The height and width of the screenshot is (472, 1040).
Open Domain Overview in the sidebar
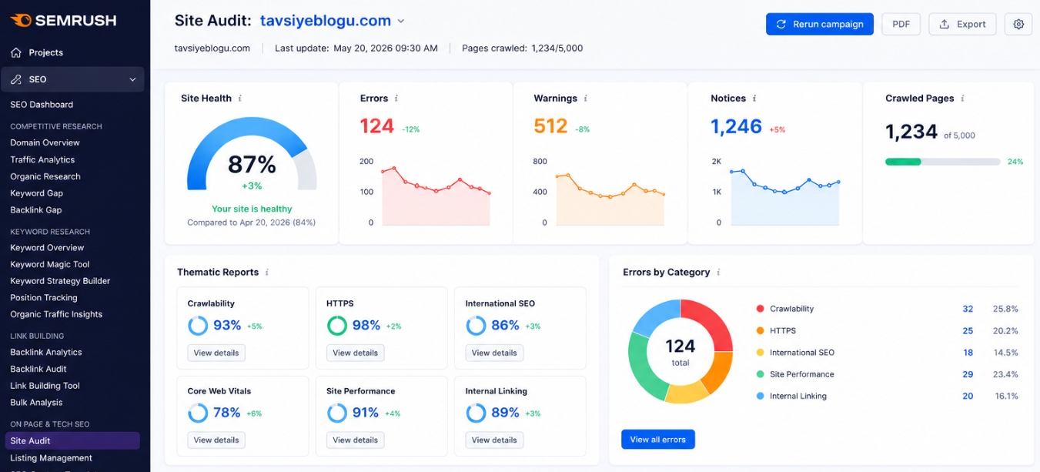(45, 142)
